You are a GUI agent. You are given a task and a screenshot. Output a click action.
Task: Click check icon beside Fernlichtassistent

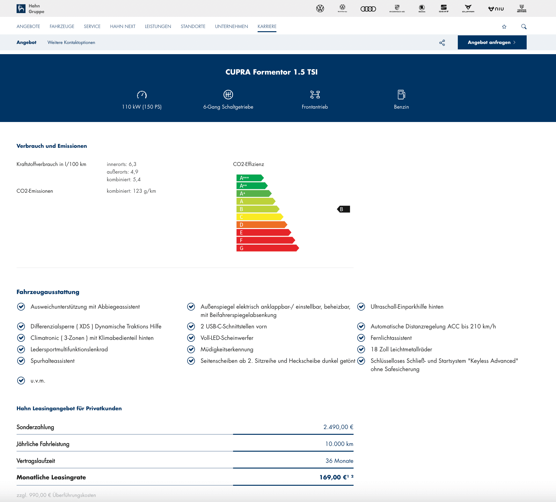coord(361,338)
